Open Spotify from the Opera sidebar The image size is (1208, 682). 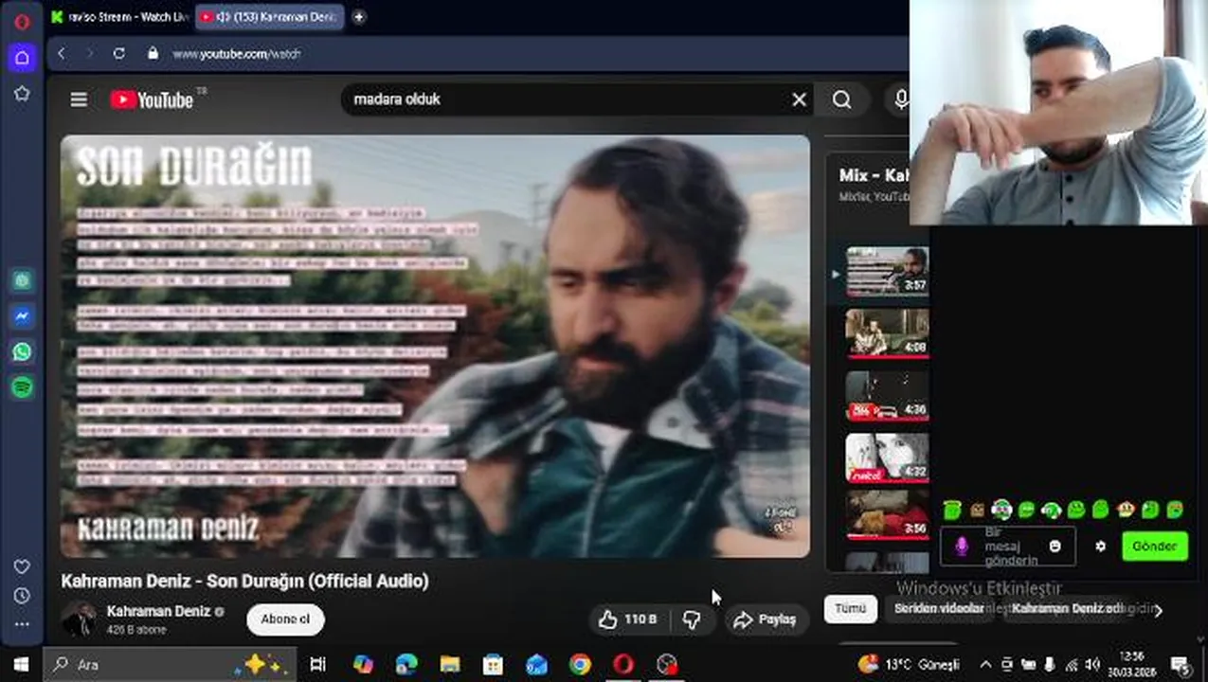coord(22,387)
